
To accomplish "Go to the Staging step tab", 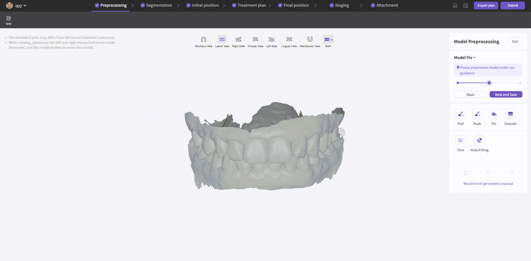I will pyautogui.click(x=339, y=5).
